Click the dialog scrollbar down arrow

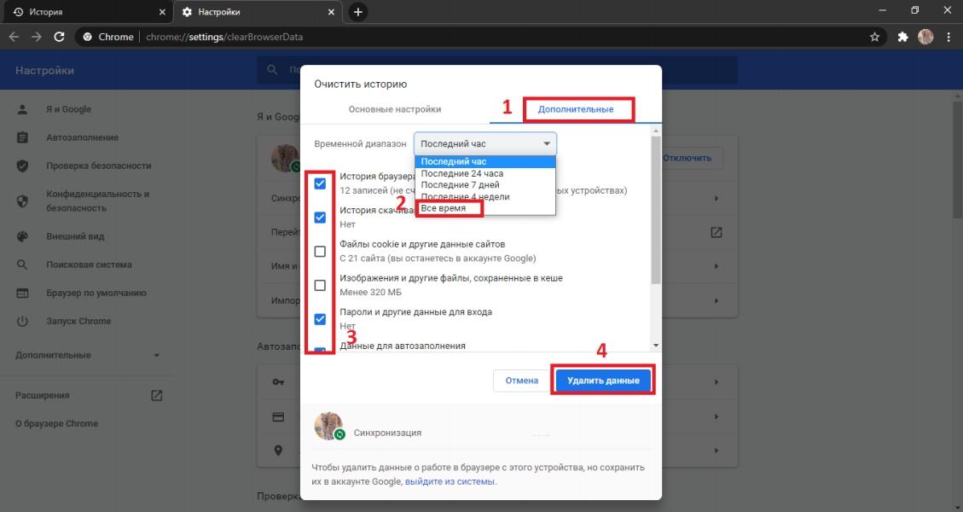pos(656,346)
